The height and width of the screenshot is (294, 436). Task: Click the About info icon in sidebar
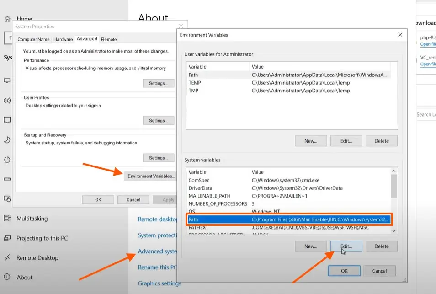pos(7,277)
